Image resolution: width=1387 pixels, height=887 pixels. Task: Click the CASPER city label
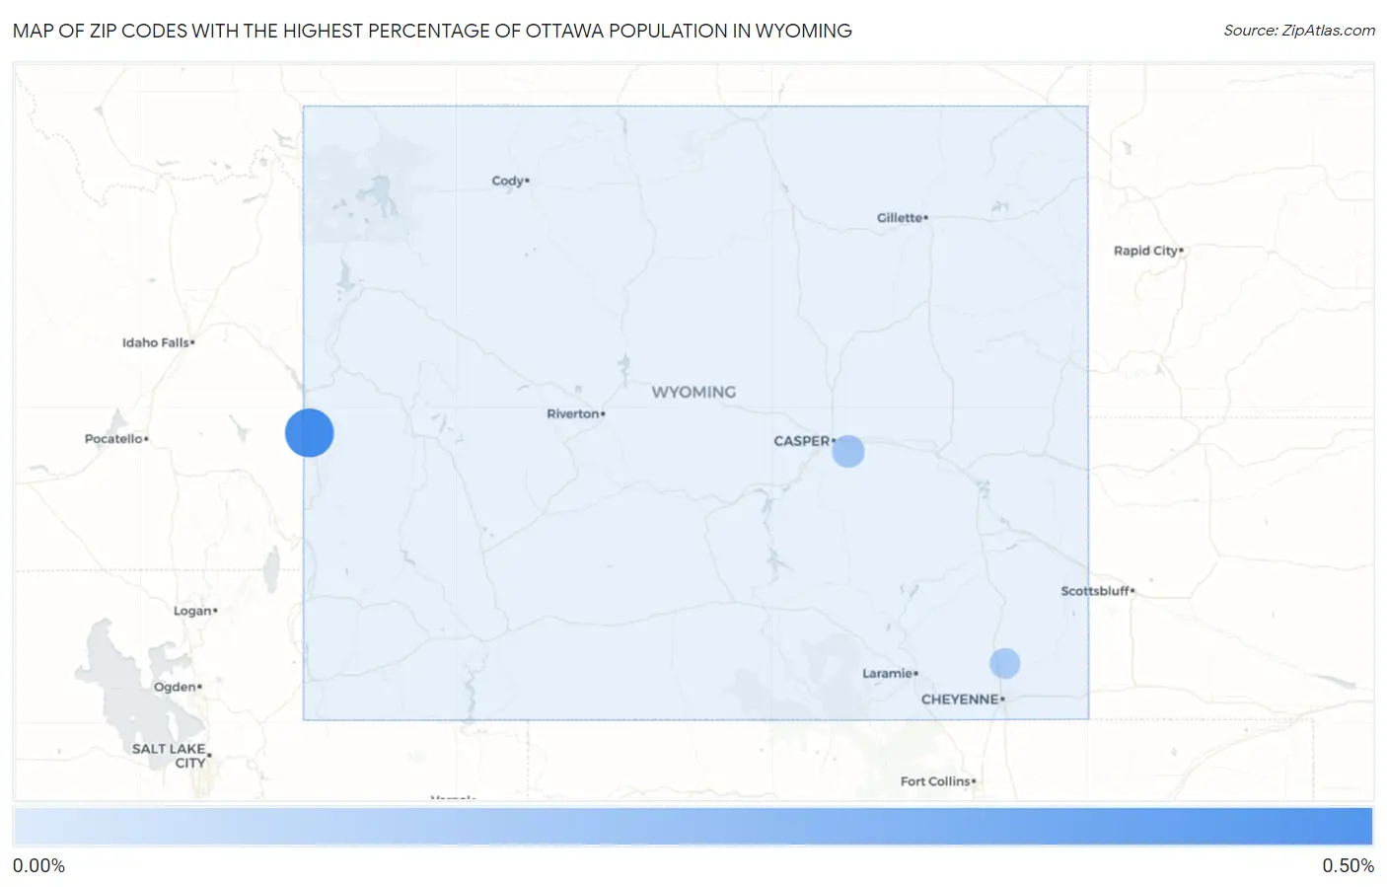click(803, 441)
